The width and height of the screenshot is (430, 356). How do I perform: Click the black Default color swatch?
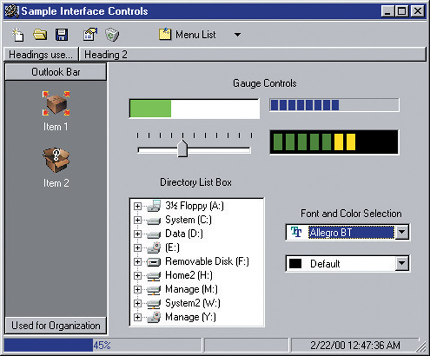click(295, 264)
